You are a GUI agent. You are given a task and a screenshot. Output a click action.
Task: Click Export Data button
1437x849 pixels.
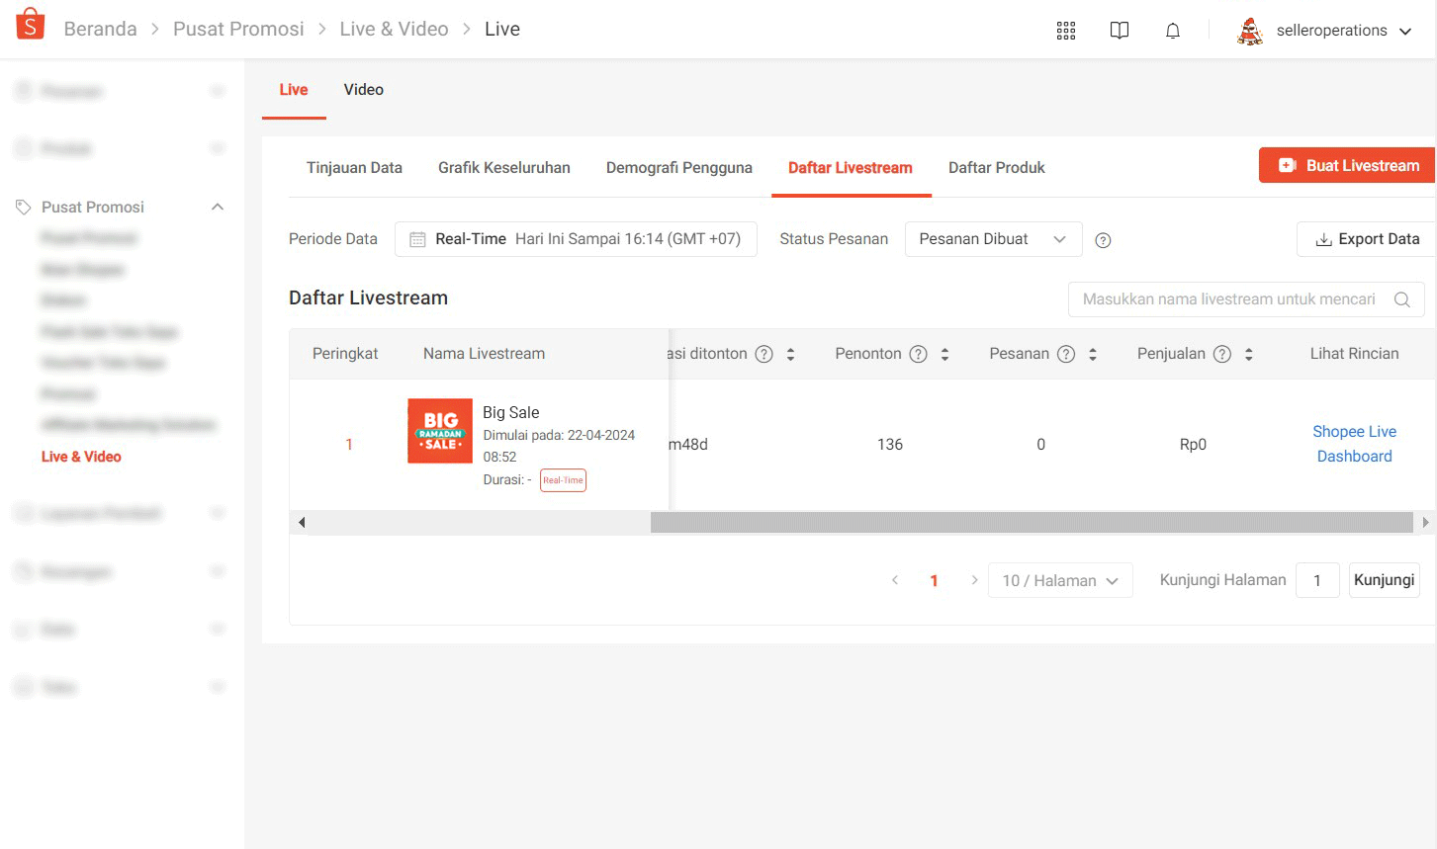pos(1366,239)
